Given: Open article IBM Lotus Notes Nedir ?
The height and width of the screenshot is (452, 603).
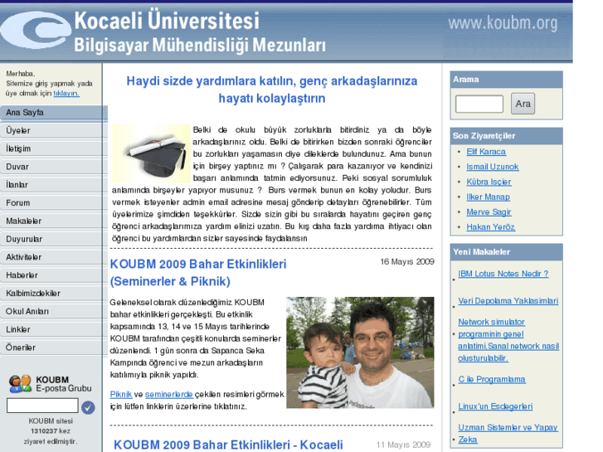Looking at the screenshot, I should (x=503, y=274).
